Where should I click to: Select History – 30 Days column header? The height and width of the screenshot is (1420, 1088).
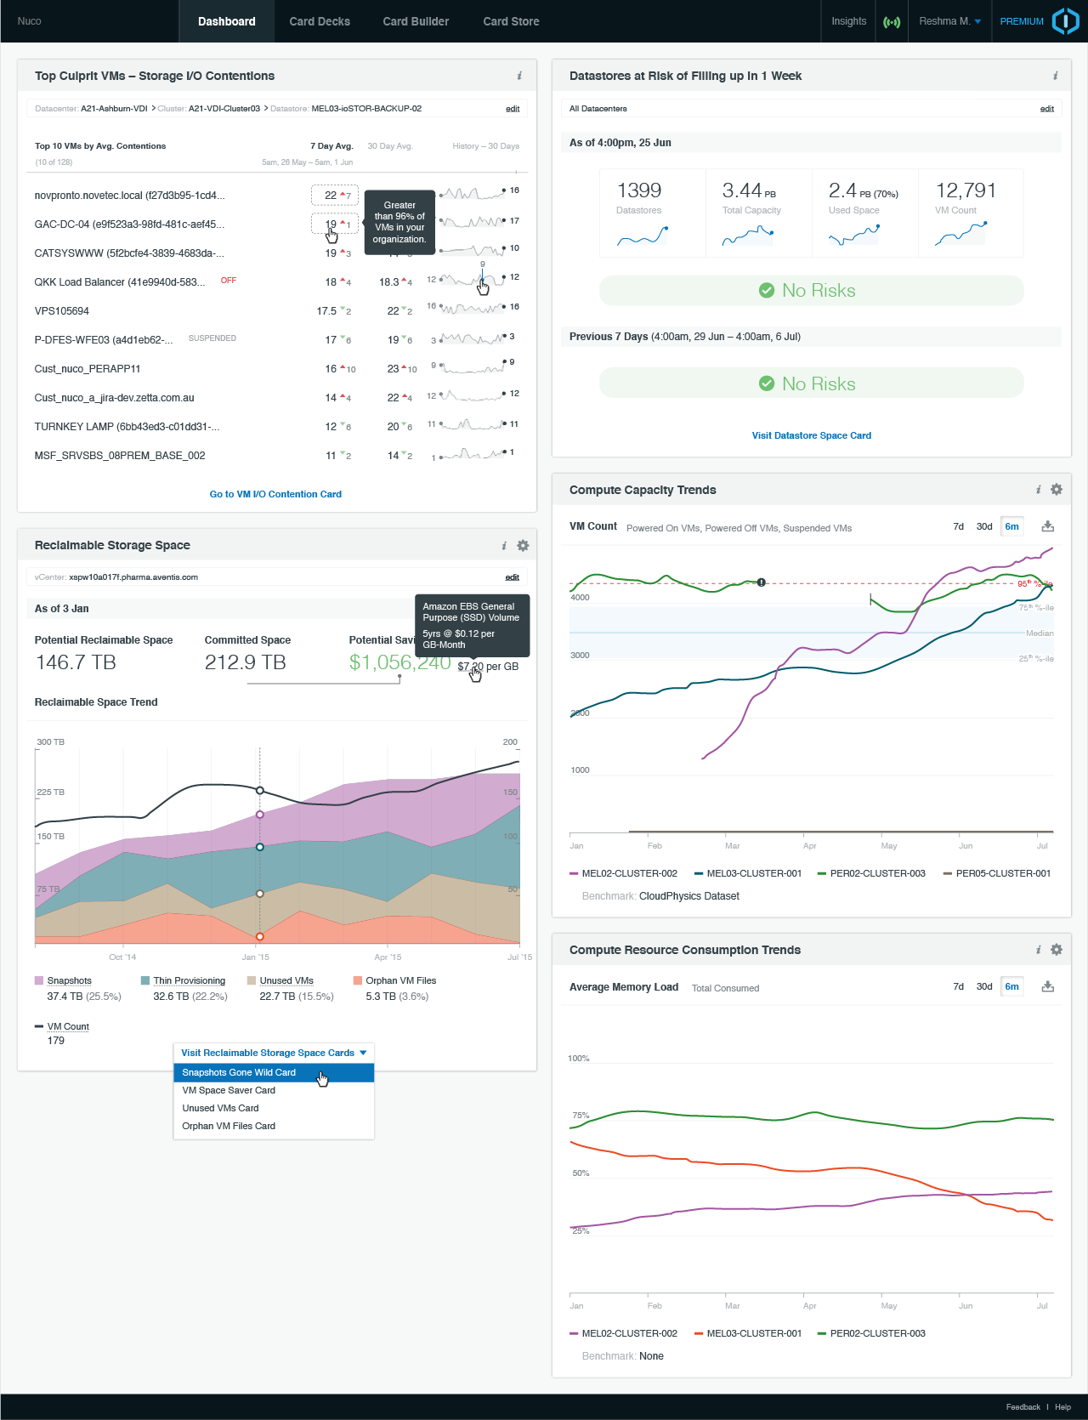(x=486, y=146)
